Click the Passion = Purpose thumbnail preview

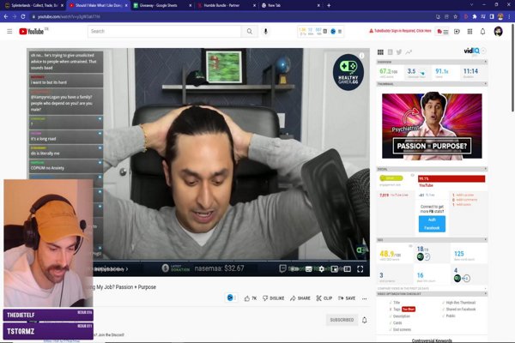pyautogui.click(x=432, y=126)
